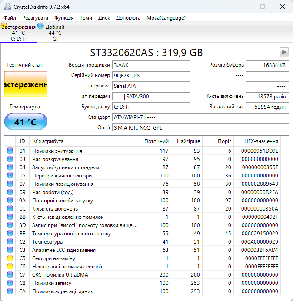Go to next disk with arrow button
293x301 pixels.
point(284,52)
